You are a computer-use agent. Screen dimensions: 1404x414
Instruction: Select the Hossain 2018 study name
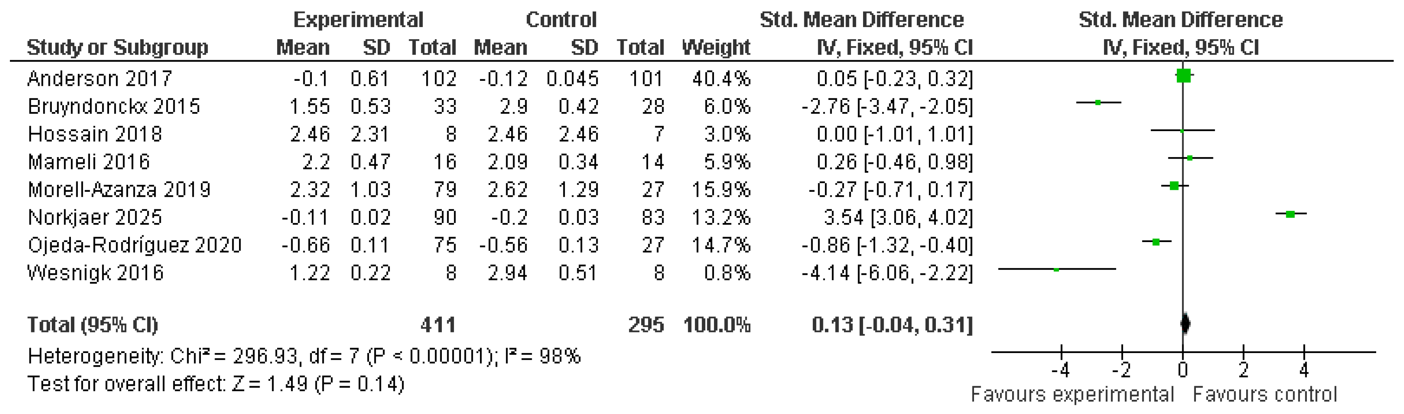[95, 135]
